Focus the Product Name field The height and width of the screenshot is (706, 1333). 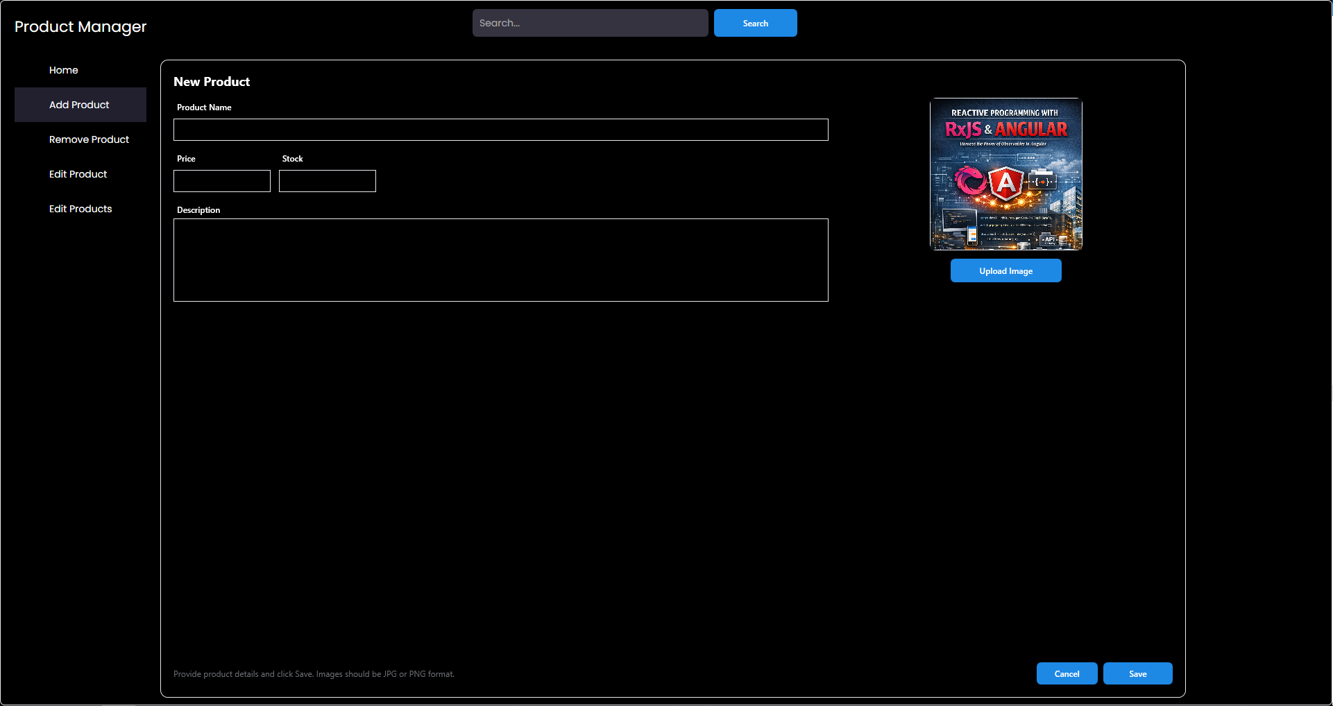[501, 130]
